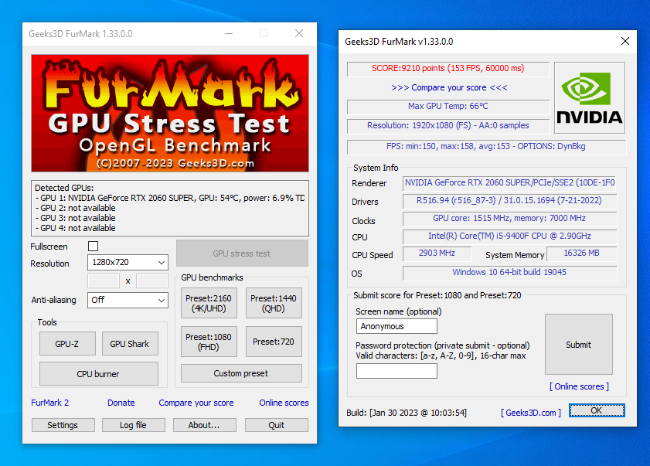The height and width of the screenshot is (466, 650).
Task: Click the CPU Speed 2903 MHz field
Action: coord(437,253)
